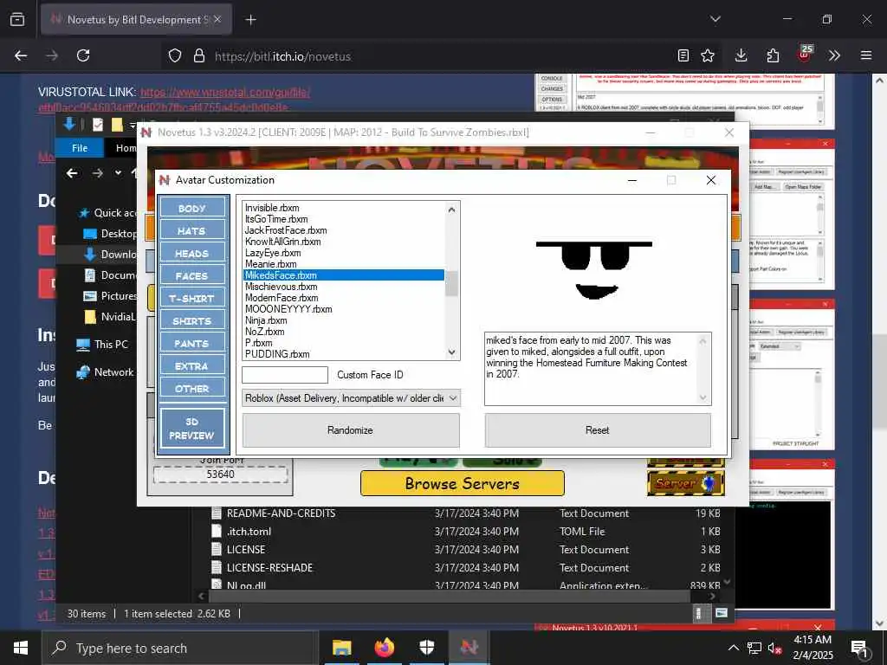The width and height of the screenshot is (887, 665).
Task: Open Desktop in File Explorer sidebar
Action: [x=111, y=234]
